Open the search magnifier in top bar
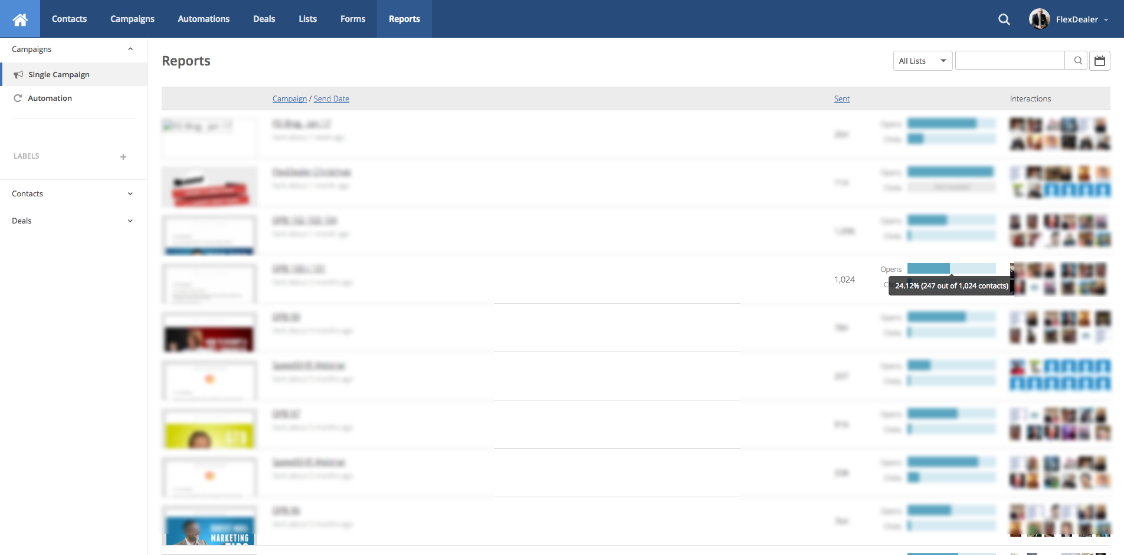1124x555 pixels. point(1004,19)
